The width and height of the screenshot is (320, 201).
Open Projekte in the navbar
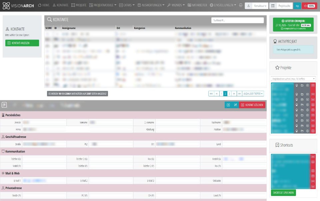click(79, 5)
